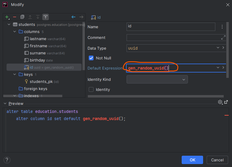Click the red minus Remove icon
Viewport: 232px width, 167px height.
pyautogui.click(x=15, y=17)
